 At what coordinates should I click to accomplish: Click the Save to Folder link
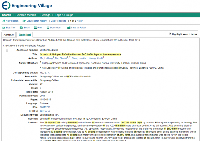click(78, 28)
